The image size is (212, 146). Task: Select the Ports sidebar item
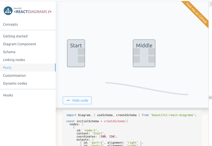pyautogui.click(x=28, y=67)
